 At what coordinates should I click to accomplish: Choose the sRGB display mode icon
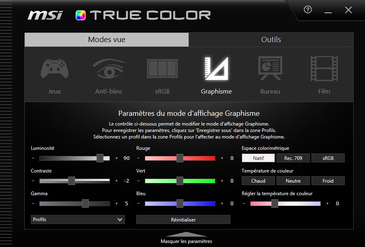[x=162, y=69]
